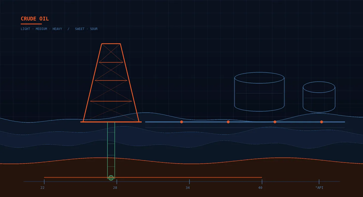
Task: Click the pipeline node nearest the derrick
Action: [x=181, y=122]
